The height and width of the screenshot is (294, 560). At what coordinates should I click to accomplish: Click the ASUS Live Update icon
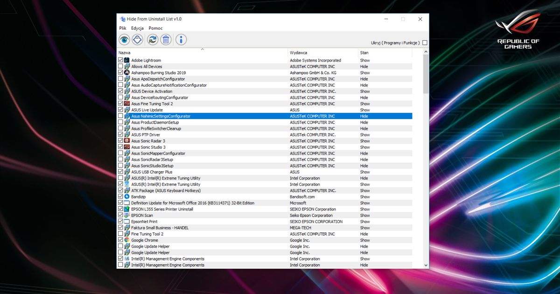127,110
